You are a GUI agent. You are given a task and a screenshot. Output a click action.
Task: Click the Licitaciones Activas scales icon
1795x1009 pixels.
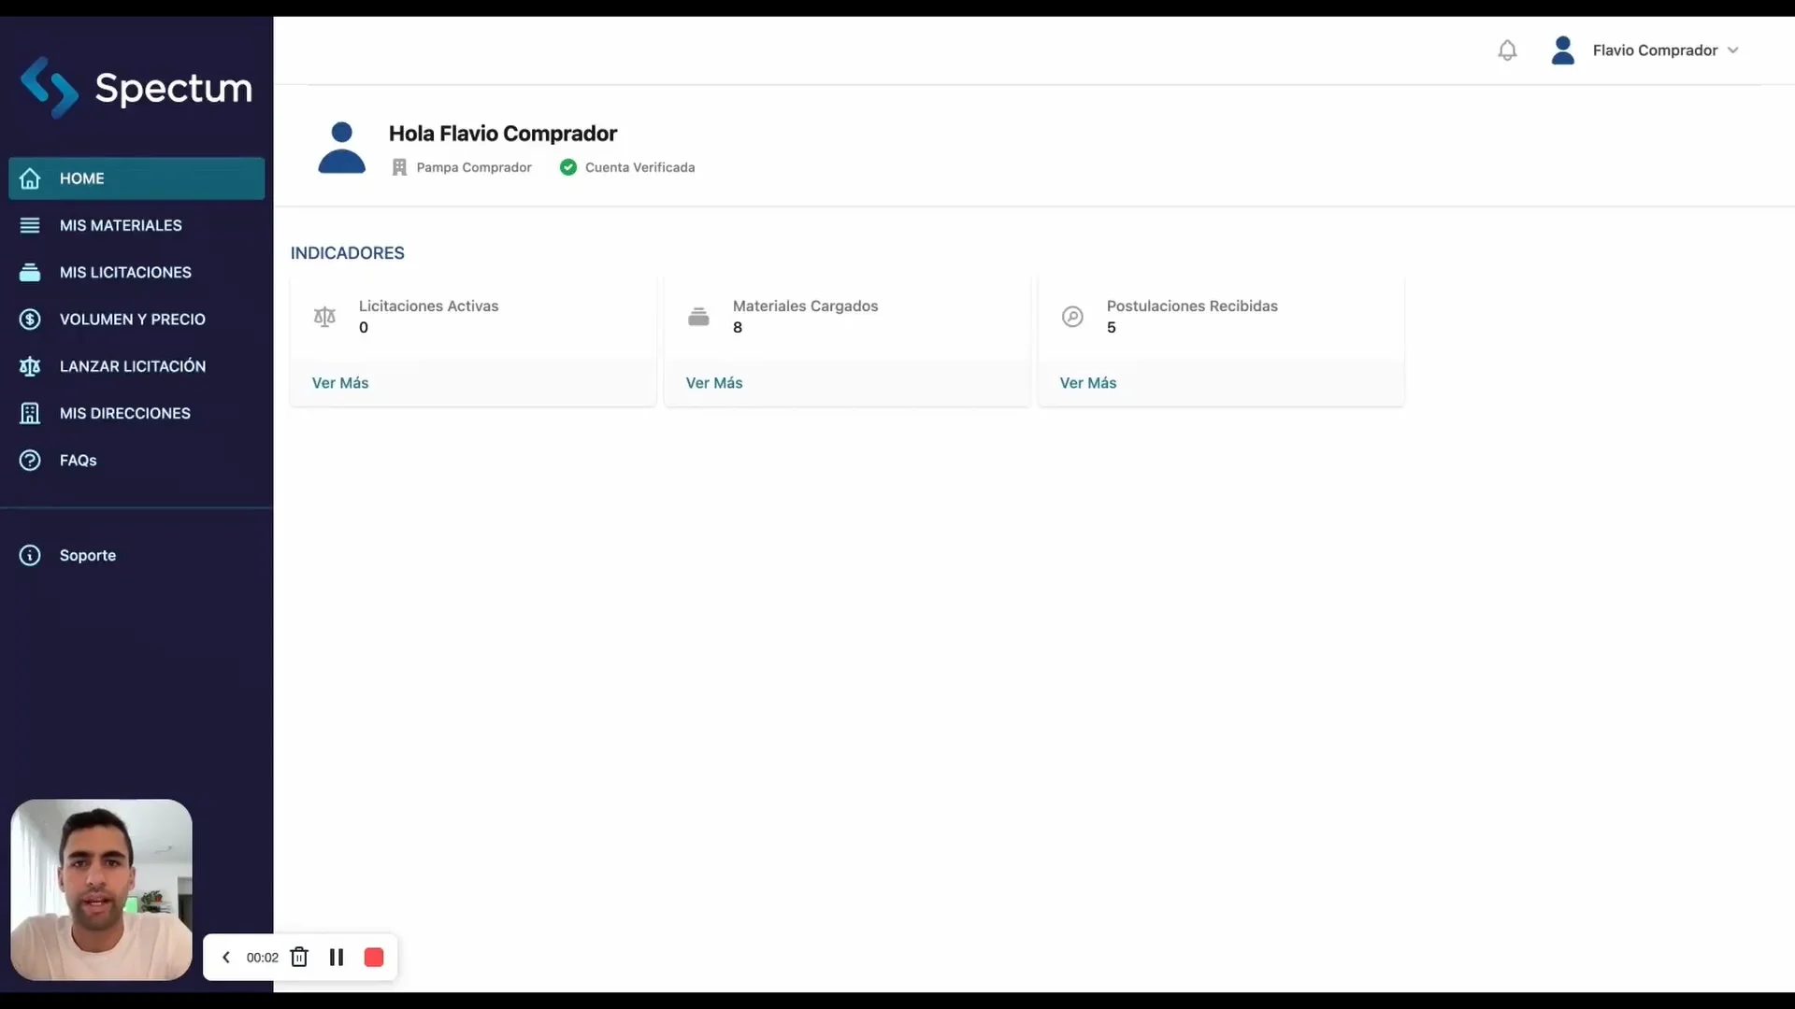coord(324,317)
